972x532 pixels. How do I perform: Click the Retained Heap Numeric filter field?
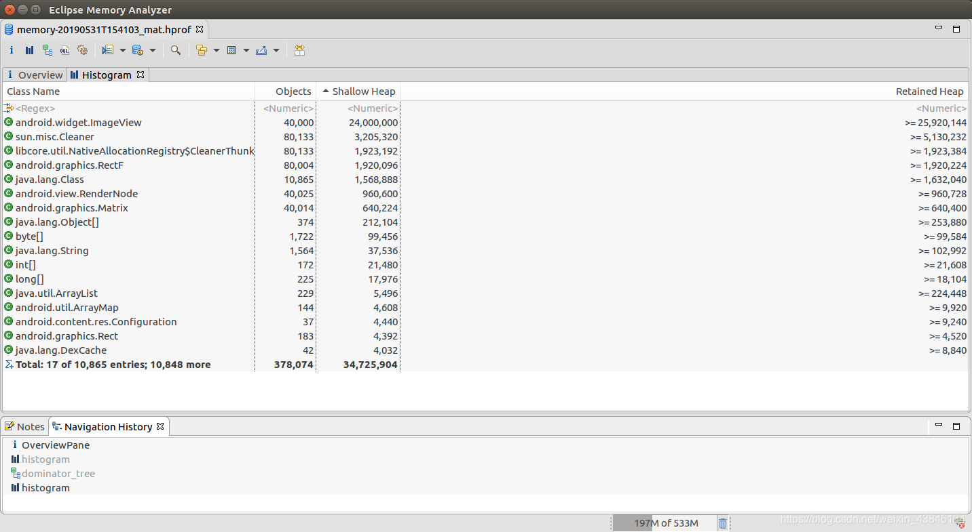coord(685,108)
